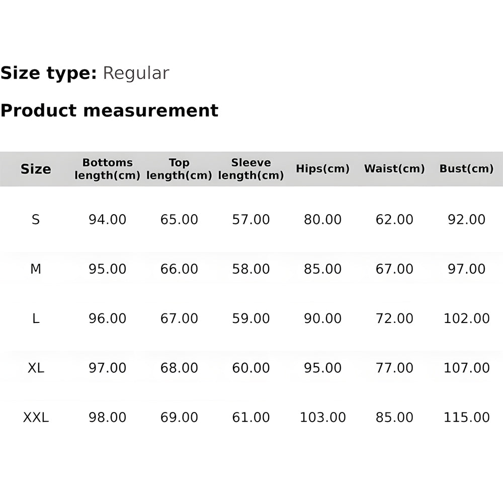The width and height of the screenshot is (503, 503).
Task: Click the L bottoms length value 96.00
Action: [107, 318]
